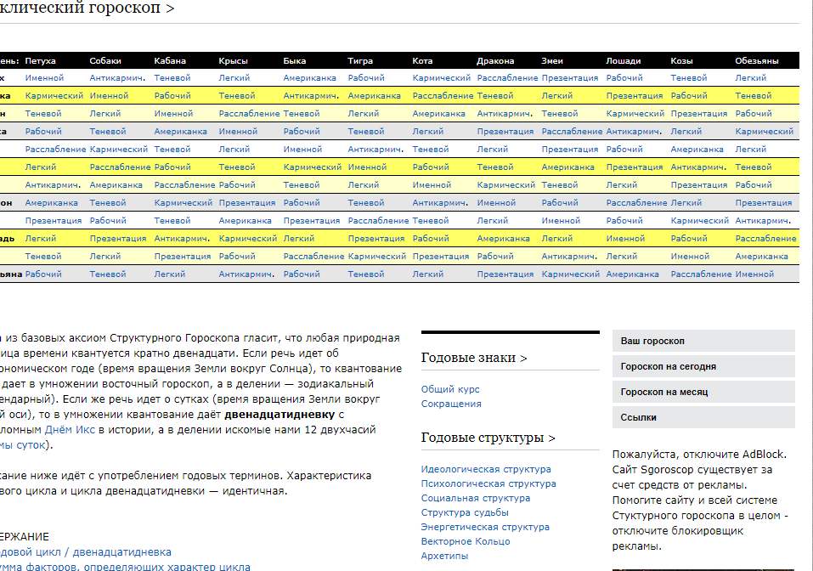This screenshot has height=571, width=813.
Task: Open 'Именной' in the Быка column
Action: tap(302, 150)
